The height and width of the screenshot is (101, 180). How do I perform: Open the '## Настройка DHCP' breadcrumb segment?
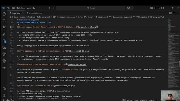click(150, 17)
